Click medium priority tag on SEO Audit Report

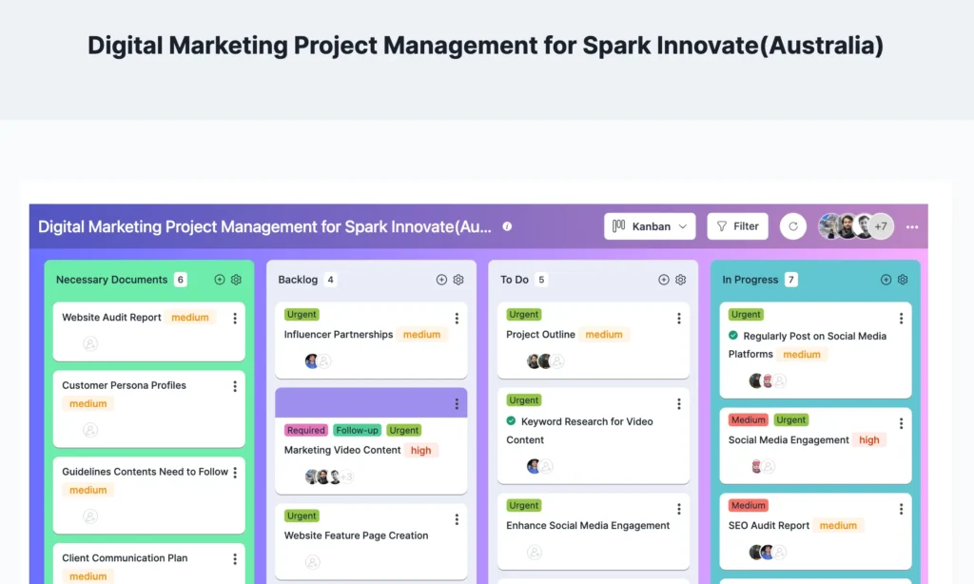838,526
